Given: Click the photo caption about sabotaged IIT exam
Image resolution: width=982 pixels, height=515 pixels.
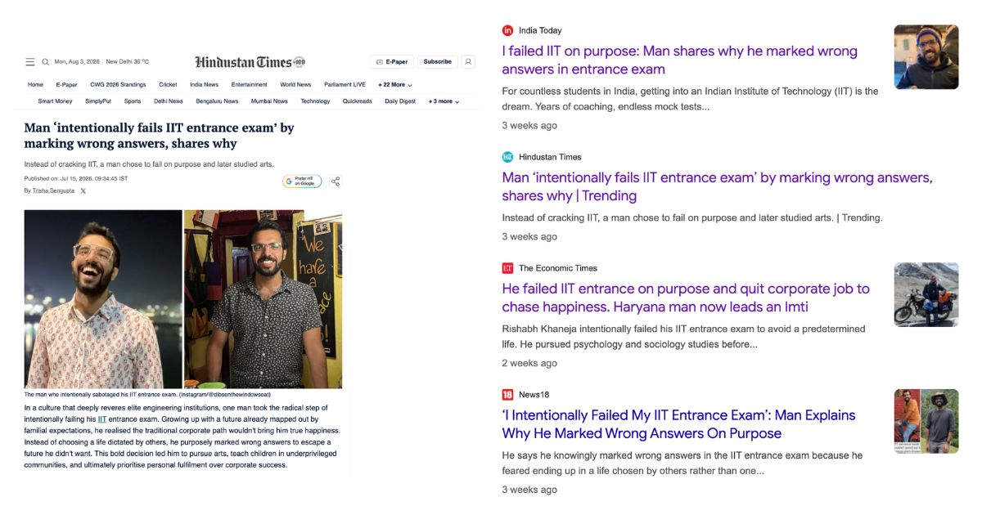Looking at the screenshot, I should click(x=147, y=394).
